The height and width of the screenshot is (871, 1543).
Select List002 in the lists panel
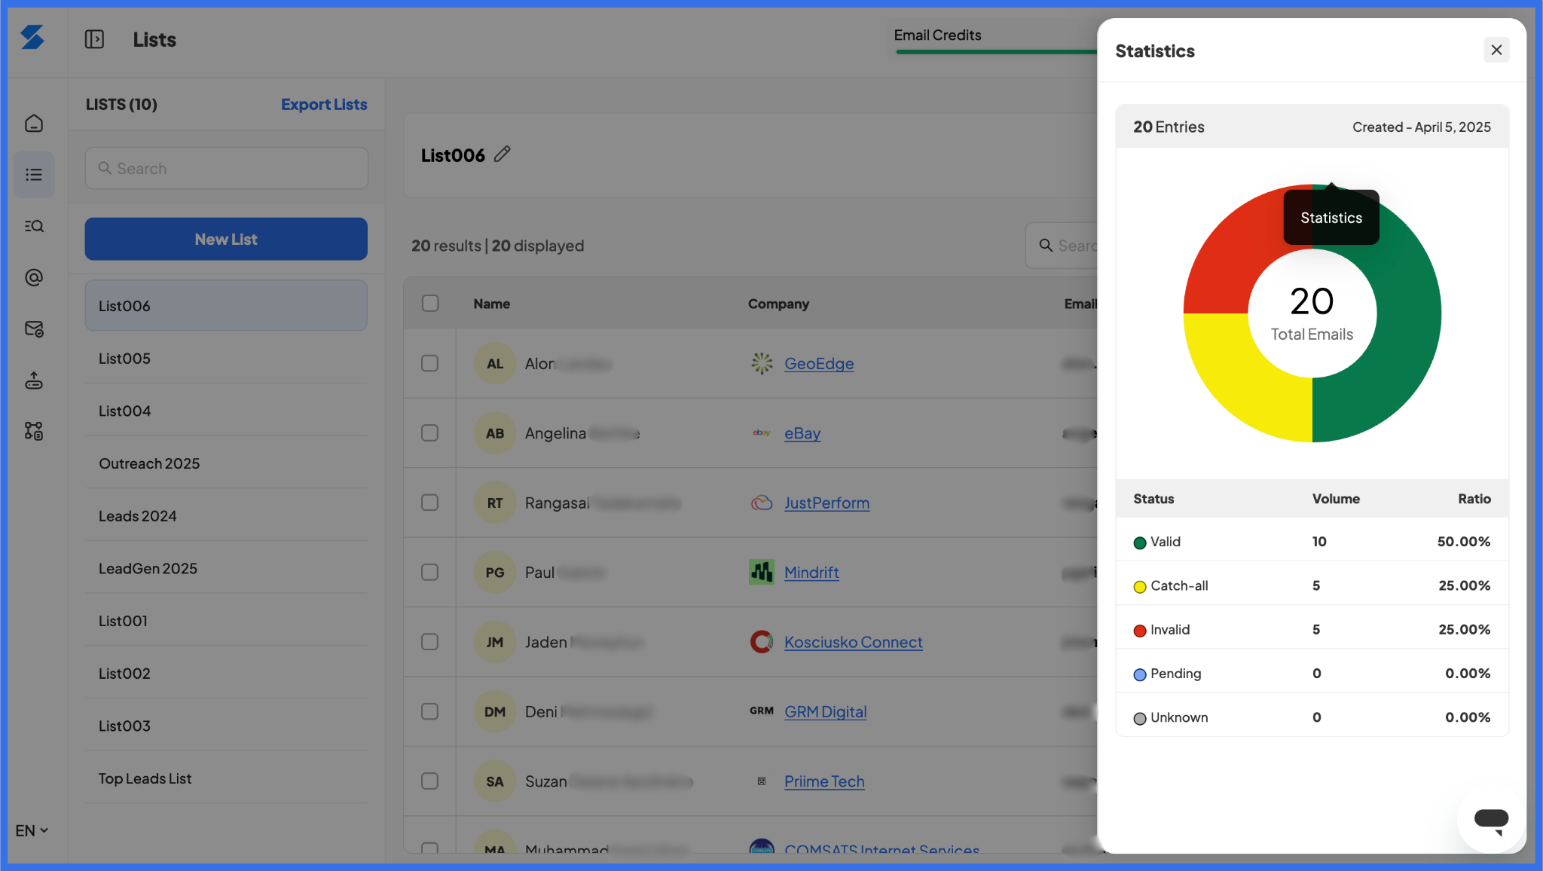226,674
